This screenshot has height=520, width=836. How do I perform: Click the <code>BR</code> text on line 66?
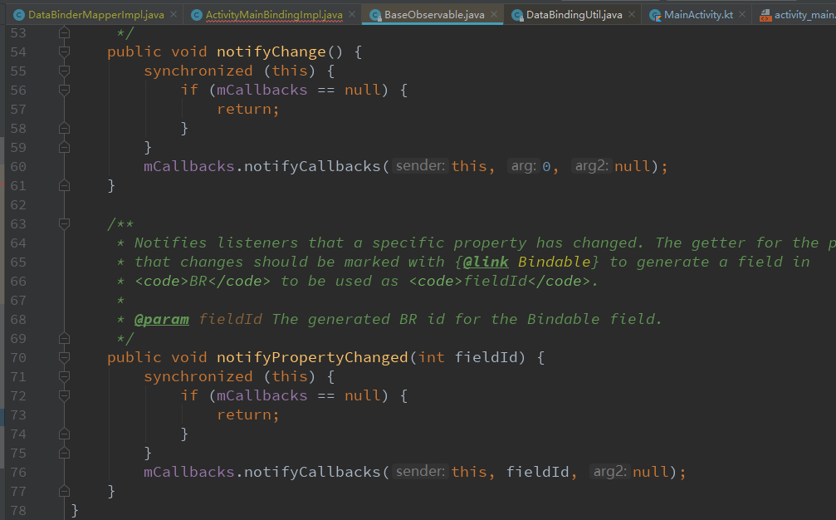pos(203,281)
